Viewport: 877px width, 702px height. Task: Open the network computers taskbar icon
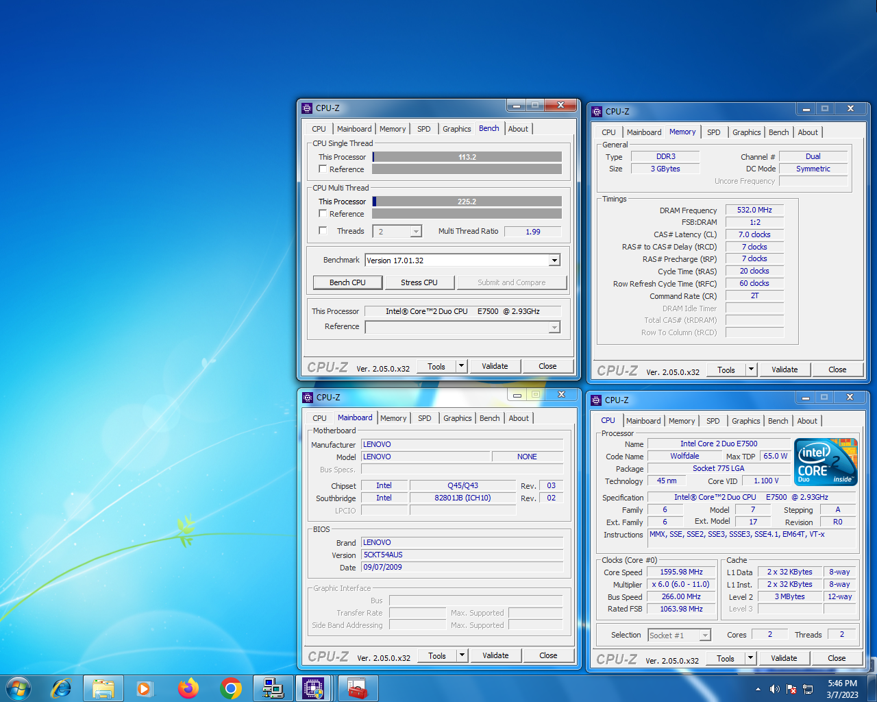click(x=273, y=688)
